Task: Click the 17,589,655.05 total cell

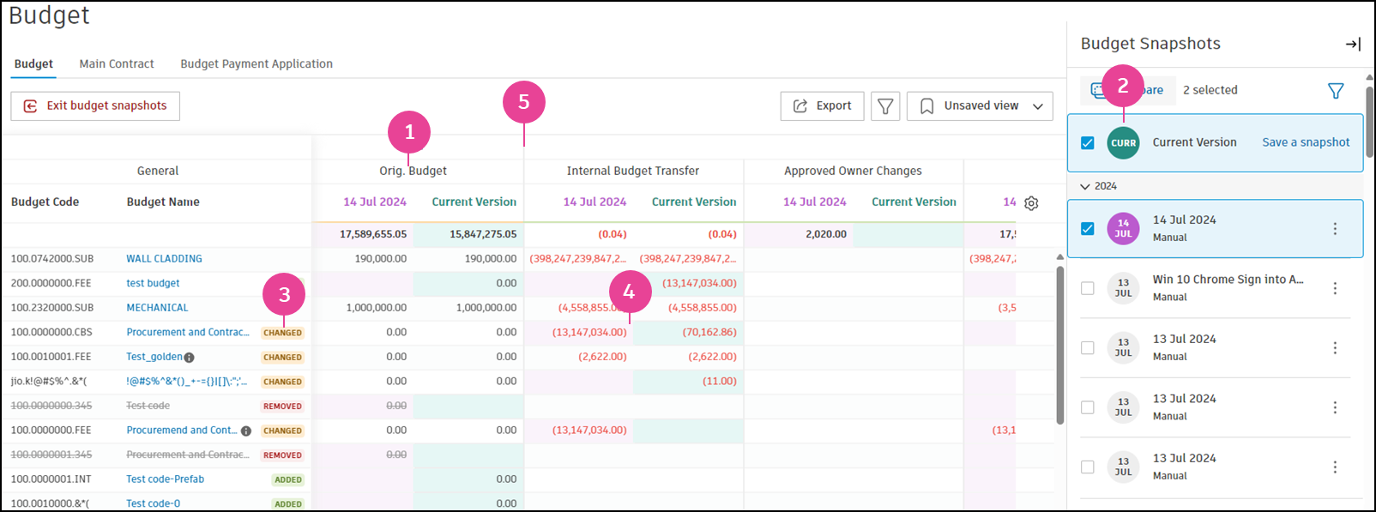Action: 373,234
